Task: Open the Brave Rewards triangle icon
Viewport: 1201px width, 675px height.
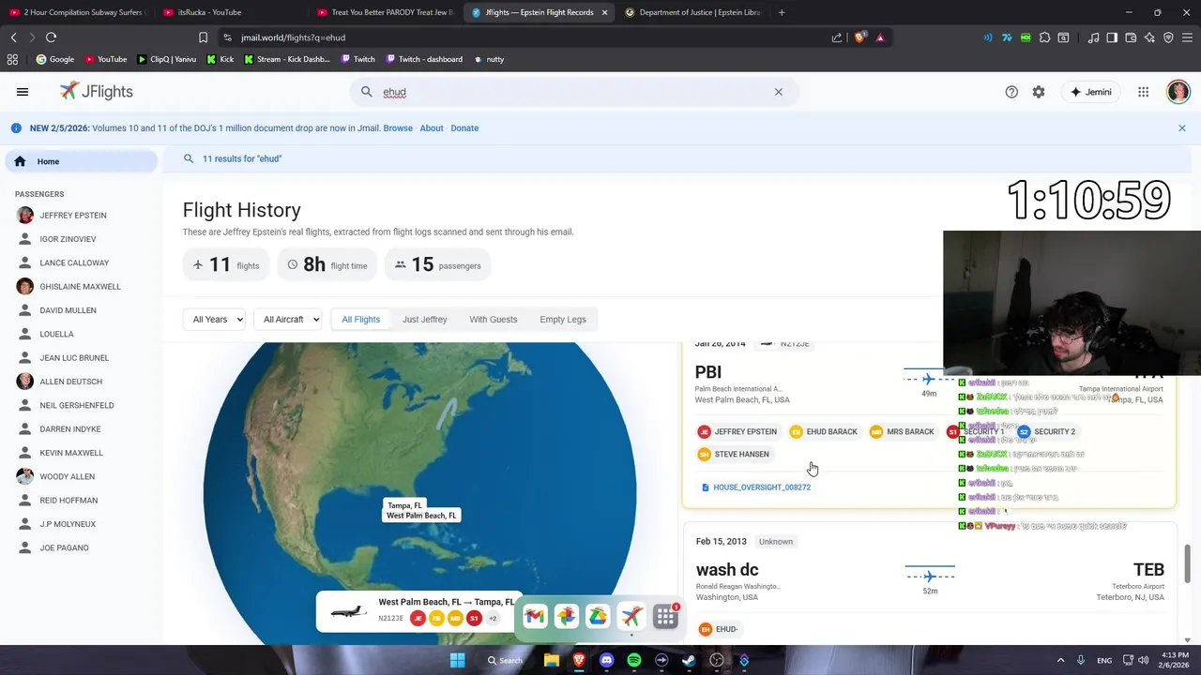Action: (x=880, y=37)
